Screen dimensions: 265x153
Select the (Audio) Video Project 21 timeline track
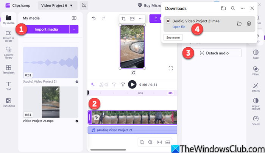132,130
